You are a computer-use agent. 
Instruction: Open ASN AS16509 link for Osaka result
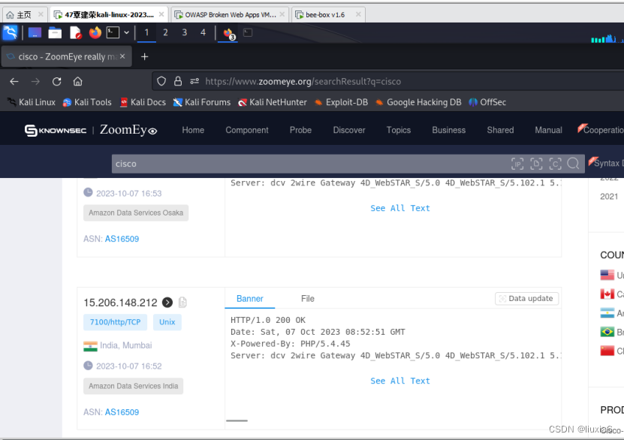(x=122, y=239)
